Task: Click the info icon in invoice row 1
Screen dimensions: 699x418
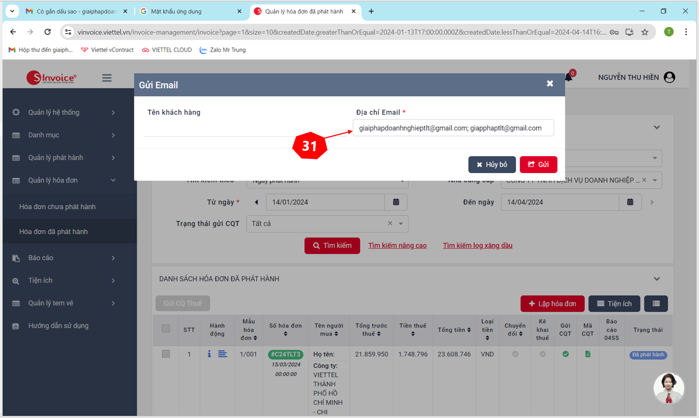Action: (x=209, y=354)
